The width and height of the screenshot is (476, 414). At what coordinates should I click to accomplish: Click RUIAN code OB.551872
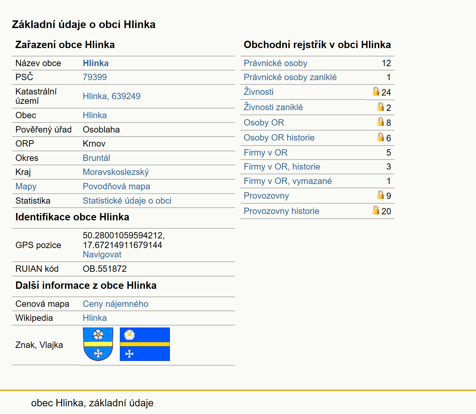click(105, 269)
